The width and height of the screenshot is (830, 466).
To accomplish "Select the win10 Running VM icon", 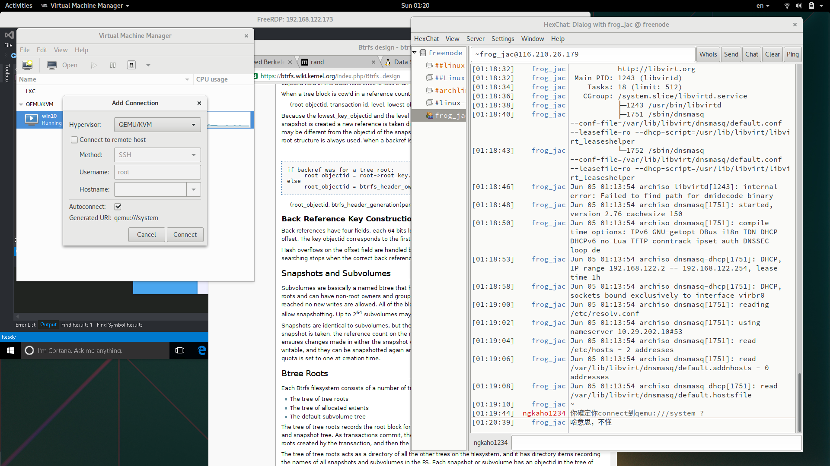I will tap(32, 120).
